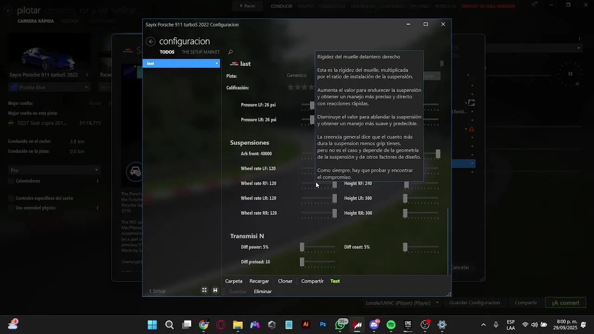
Task: Toggle the Calentadores checkbox in main window
Action: coord(11,181)
